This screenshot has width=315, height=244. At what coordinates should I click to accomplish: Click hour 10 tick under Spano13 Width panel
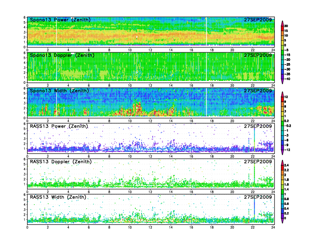[130, 121]
